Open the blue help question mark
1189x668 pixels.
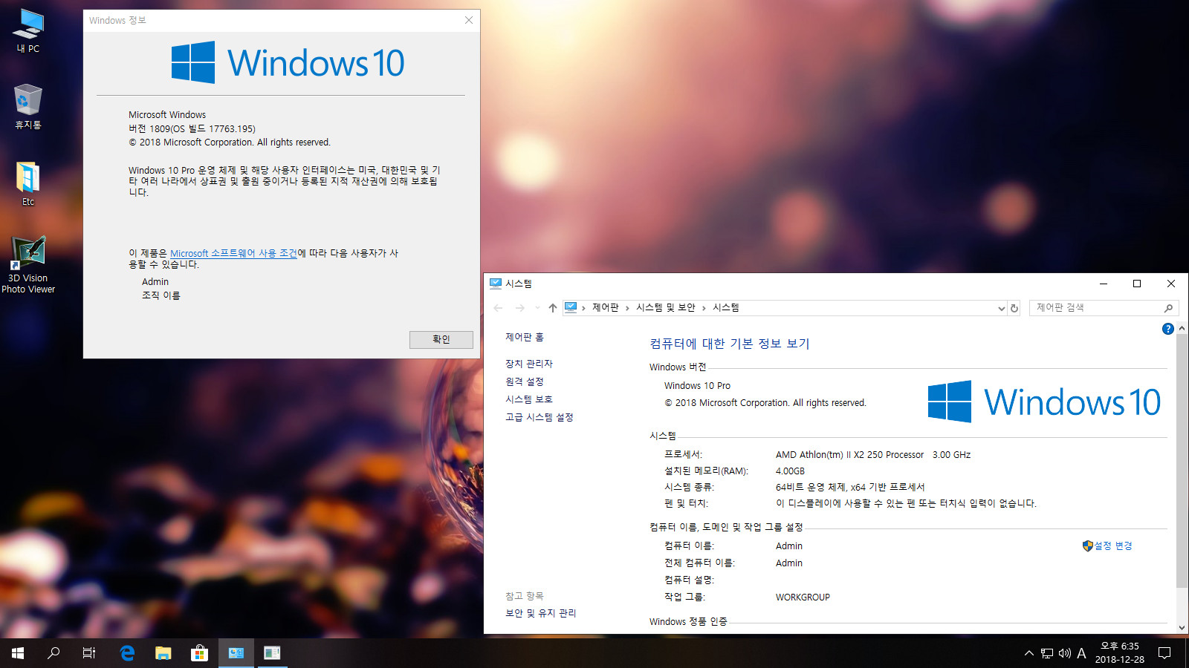click(x=1167, y=329)
